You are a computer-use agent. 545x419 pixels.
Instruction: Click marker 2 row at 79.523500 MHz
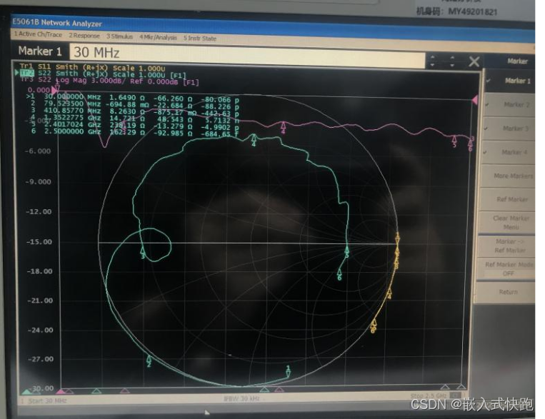[134, 105]
